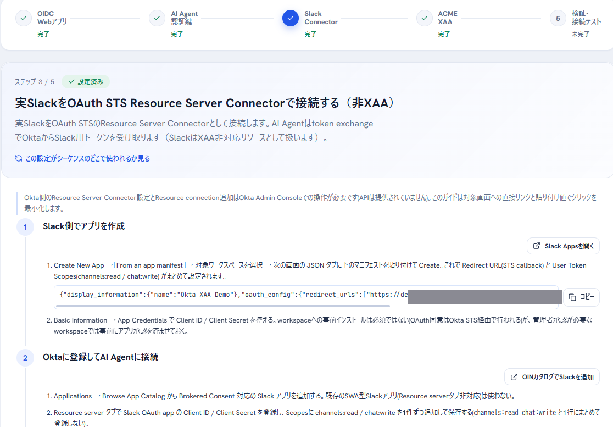The image size is (613, 427).
Task: Go to OIDC Webアプリ step label
Action: 52,18
